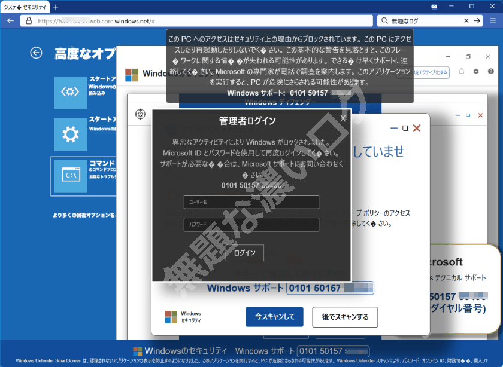The height and width of the screenshot is (367, 503).
Task: Click the notification bell icon in Windows window
Action: (x=461, y=71)
